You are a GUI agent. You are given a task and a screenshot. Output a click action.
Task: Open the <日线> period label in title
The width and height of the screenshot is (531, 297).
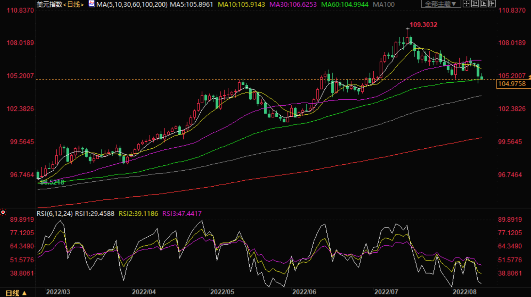(x=73, y=5)
